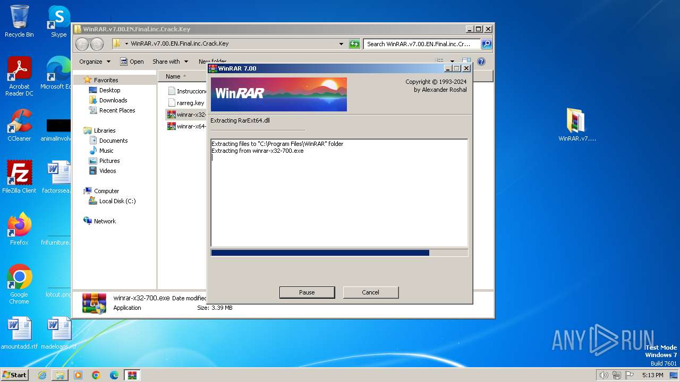
Task: Close the WinRAR 7.00 dialog
Action: 466,68
